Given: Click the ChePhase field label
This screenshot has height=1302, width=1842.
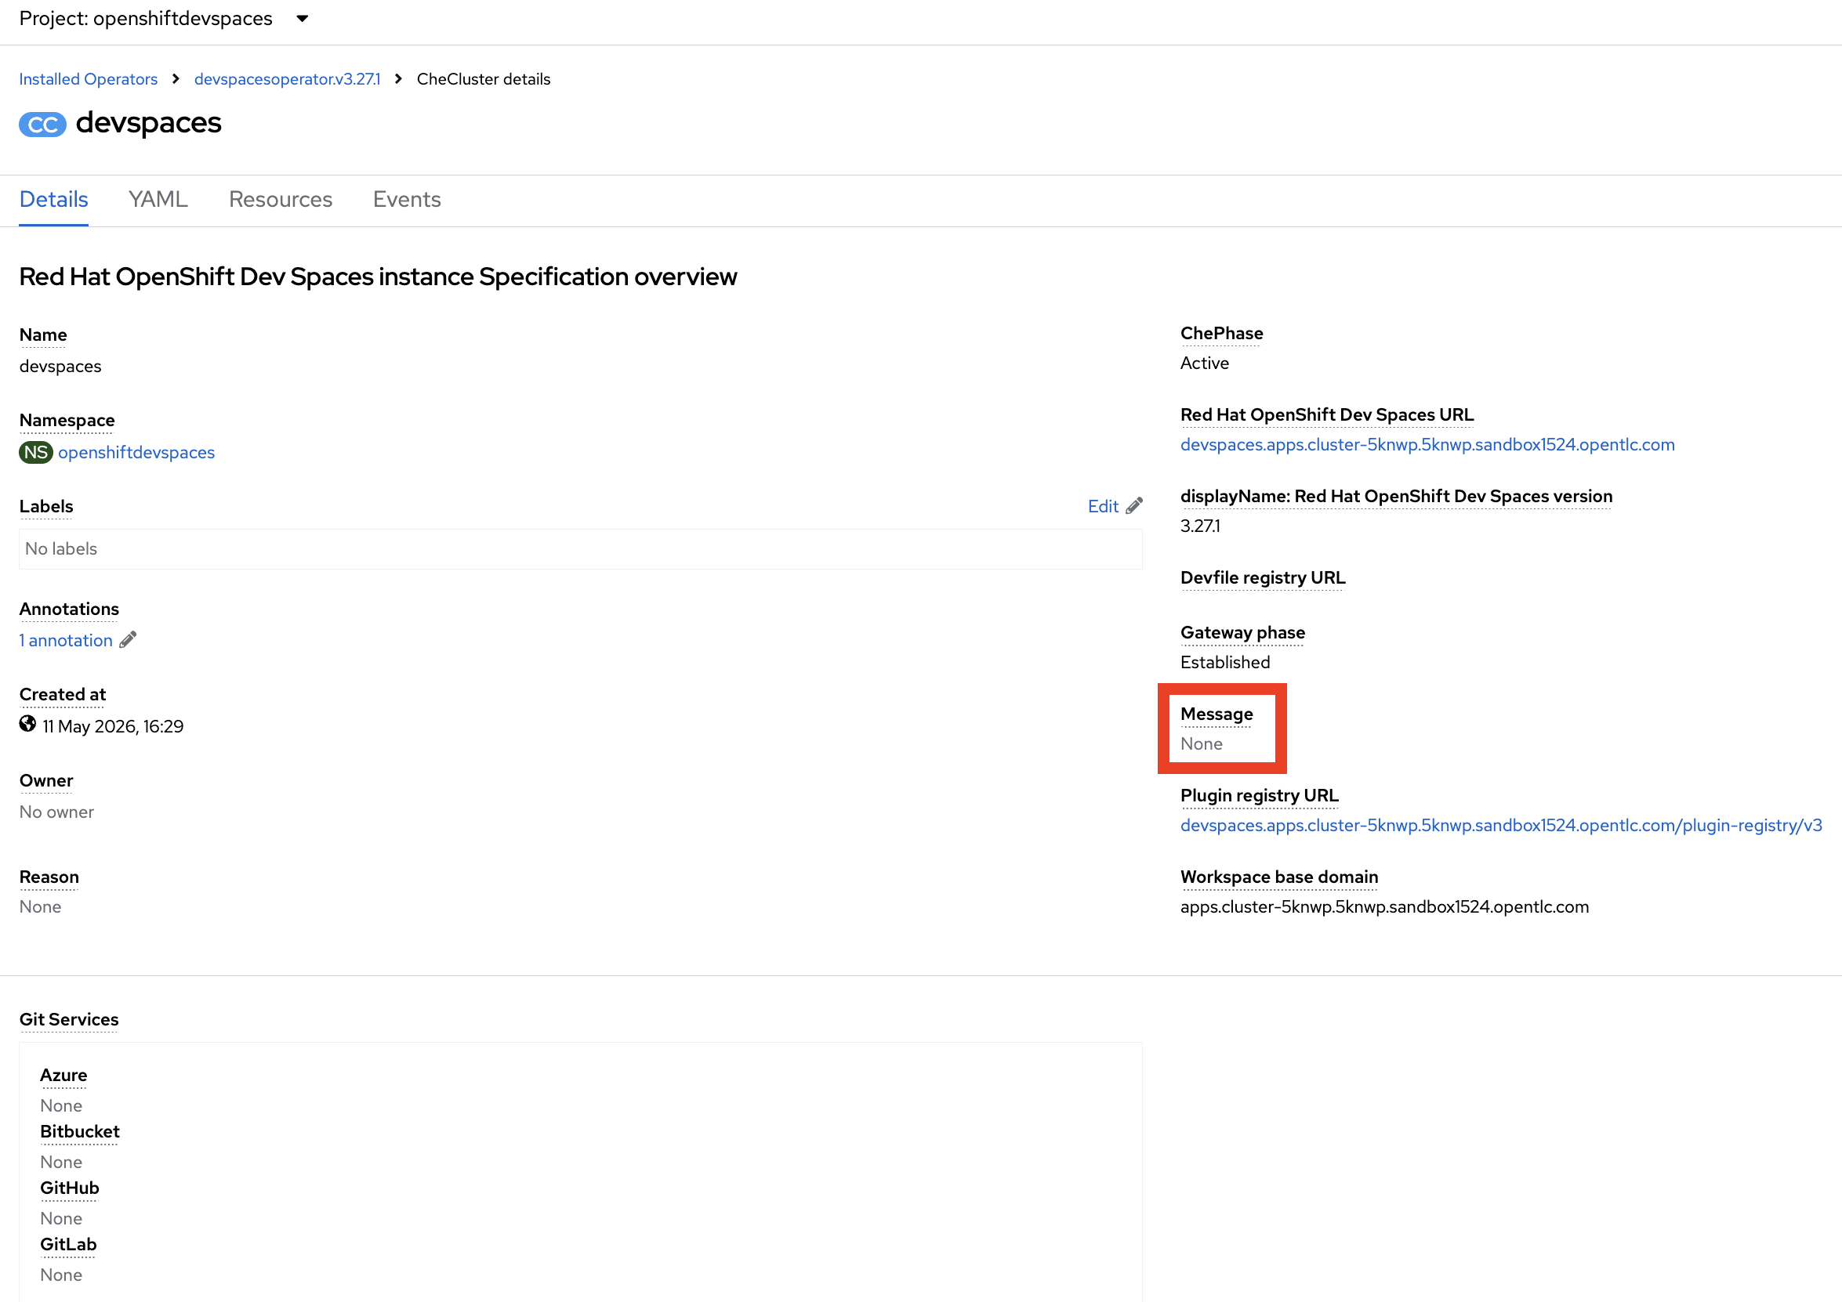Looking at the screenshot, I should pos(1221,333).
